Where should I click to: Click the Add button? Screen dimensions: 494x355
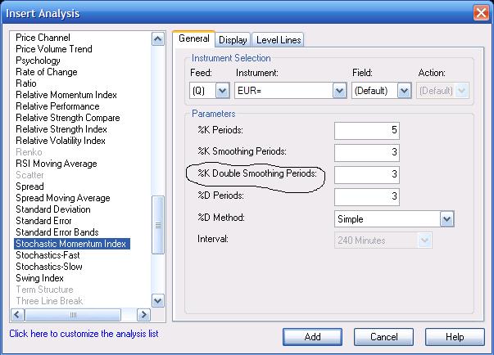(312, 337)
